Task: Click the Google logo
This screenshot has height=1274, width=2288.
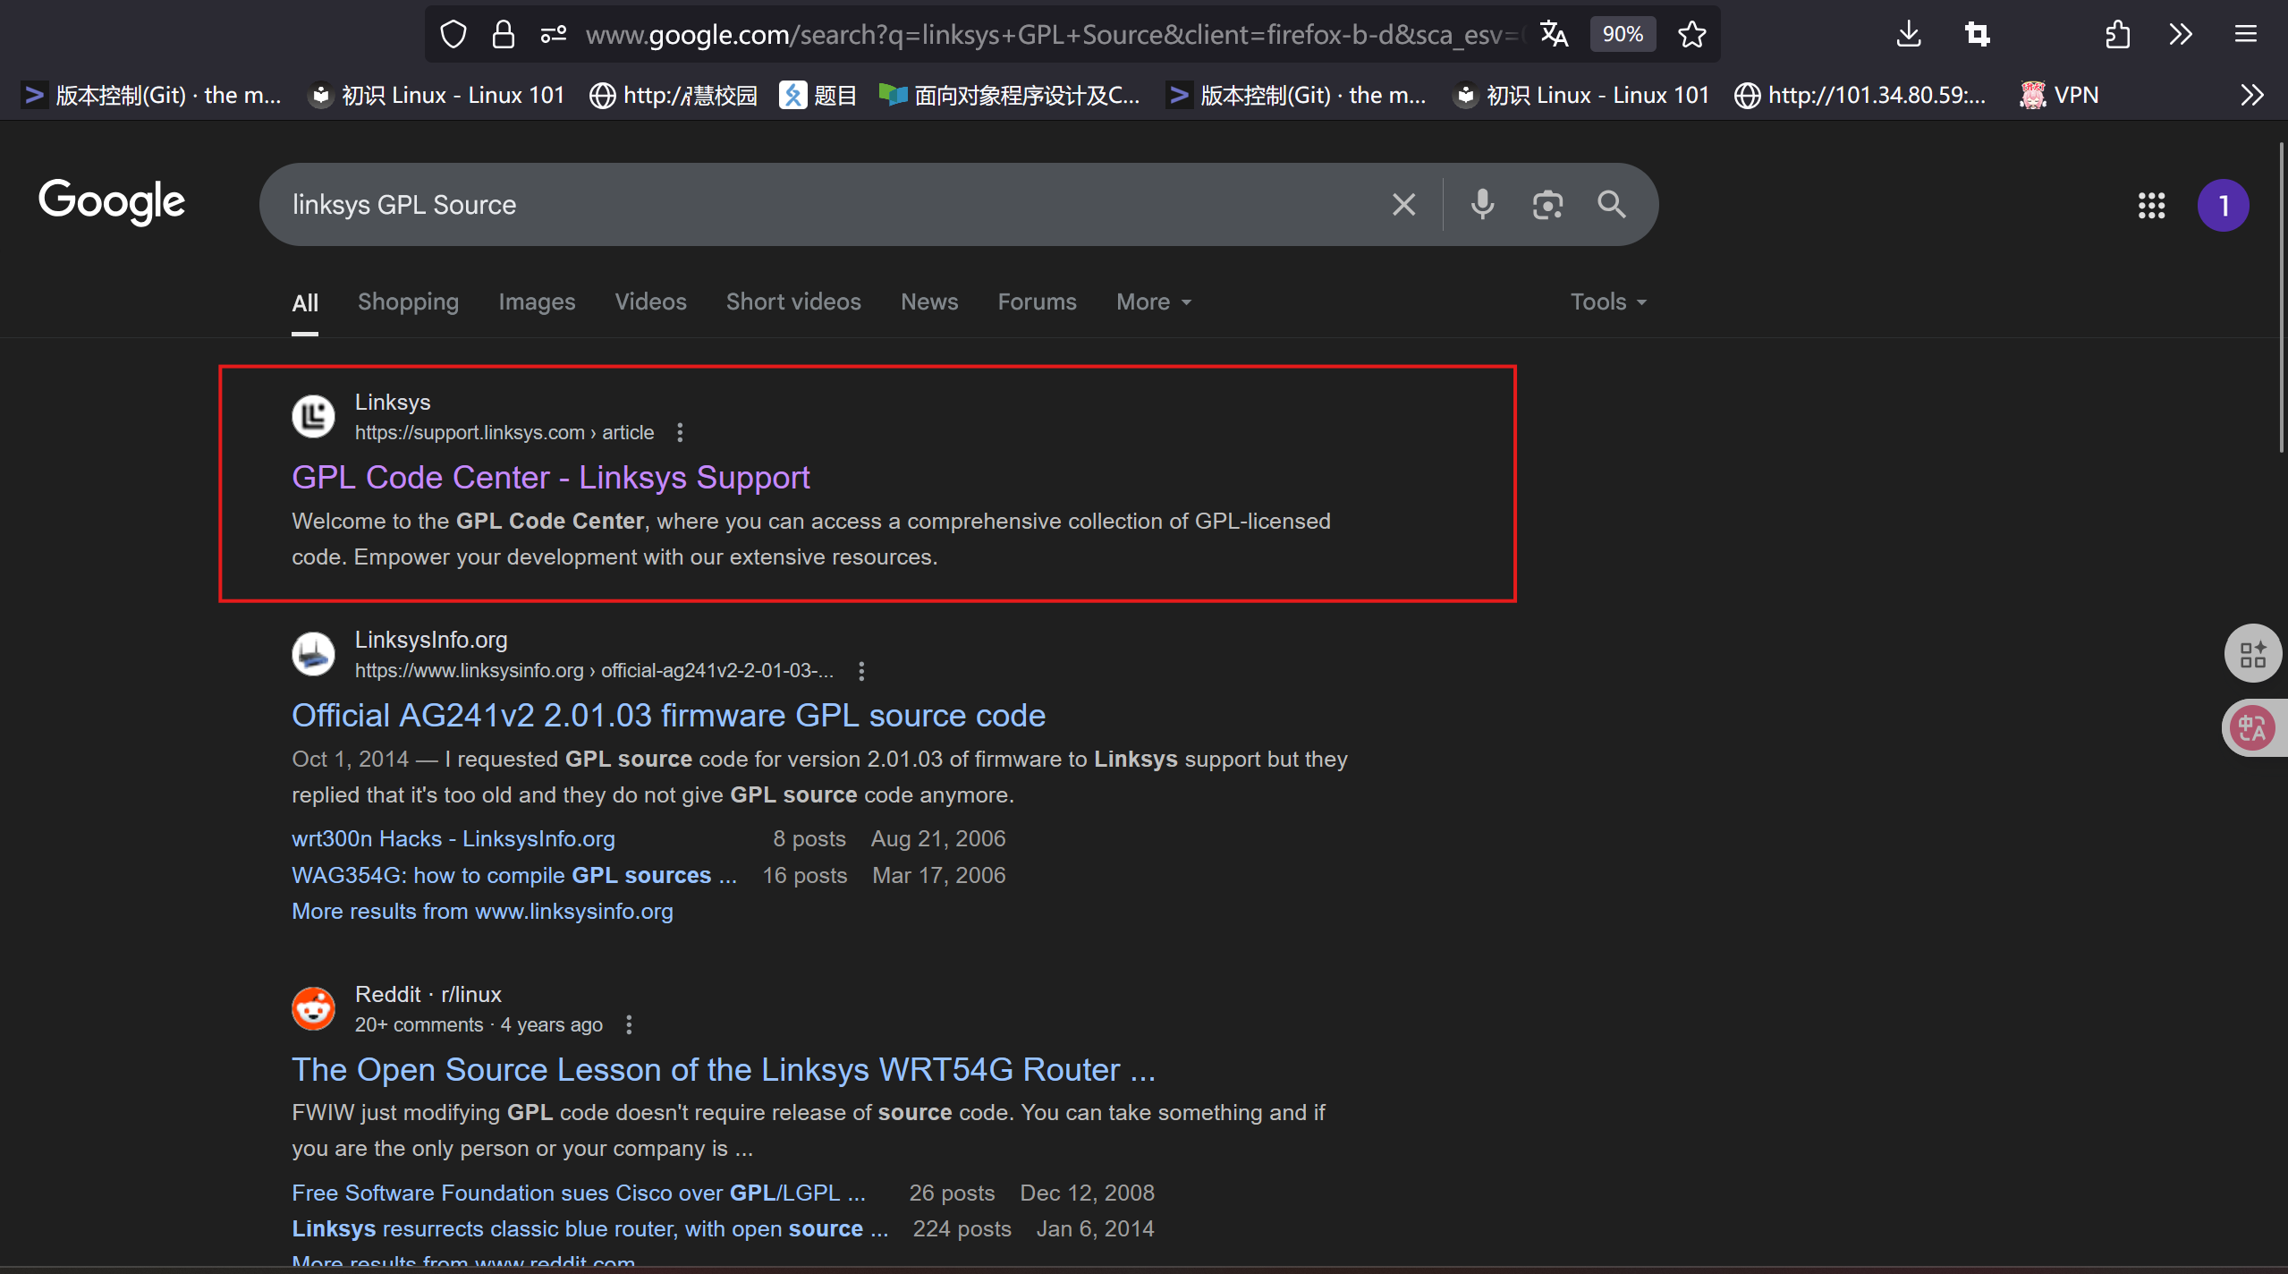Action: (x=112, y=201)
